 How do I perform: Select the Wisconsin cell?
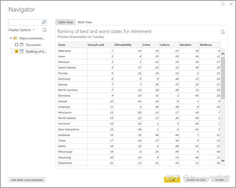coord(72,113)
